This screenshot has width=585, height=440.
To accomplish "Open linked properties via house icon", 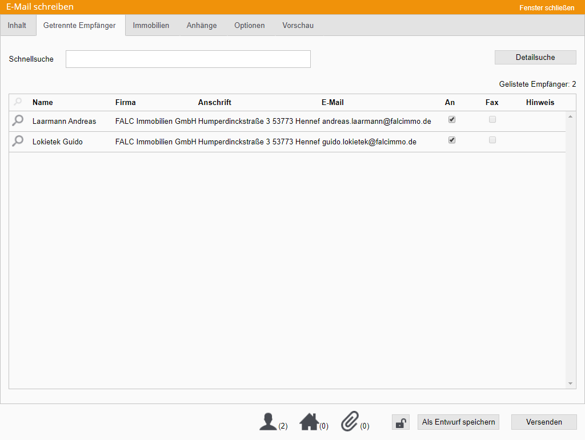I will point(309,422).
